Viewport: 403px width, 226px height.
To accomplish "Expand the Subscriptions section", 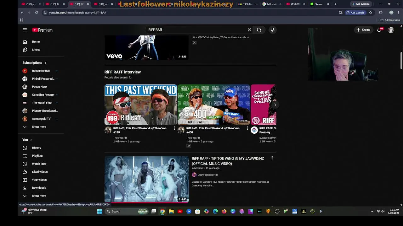I will click(34, 63).
